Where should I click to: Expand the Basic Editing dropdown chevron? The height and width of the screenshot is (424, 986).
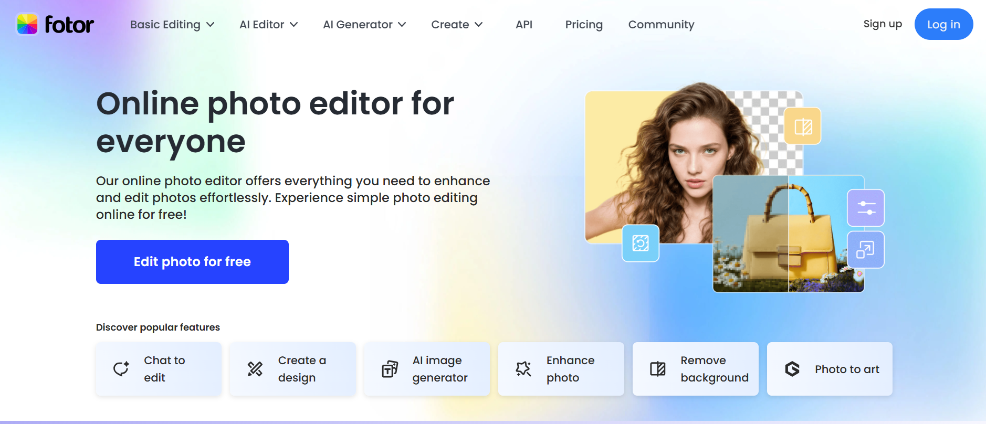coord(211,25)
